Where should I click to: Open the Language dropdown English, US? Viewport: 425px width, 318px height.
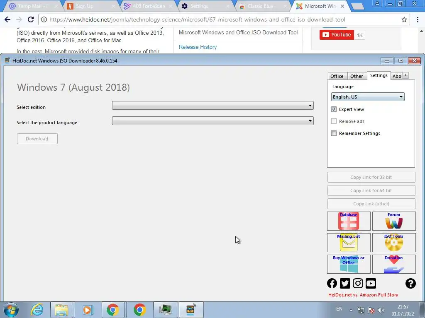pyautogui.click(x=368, y=97)
